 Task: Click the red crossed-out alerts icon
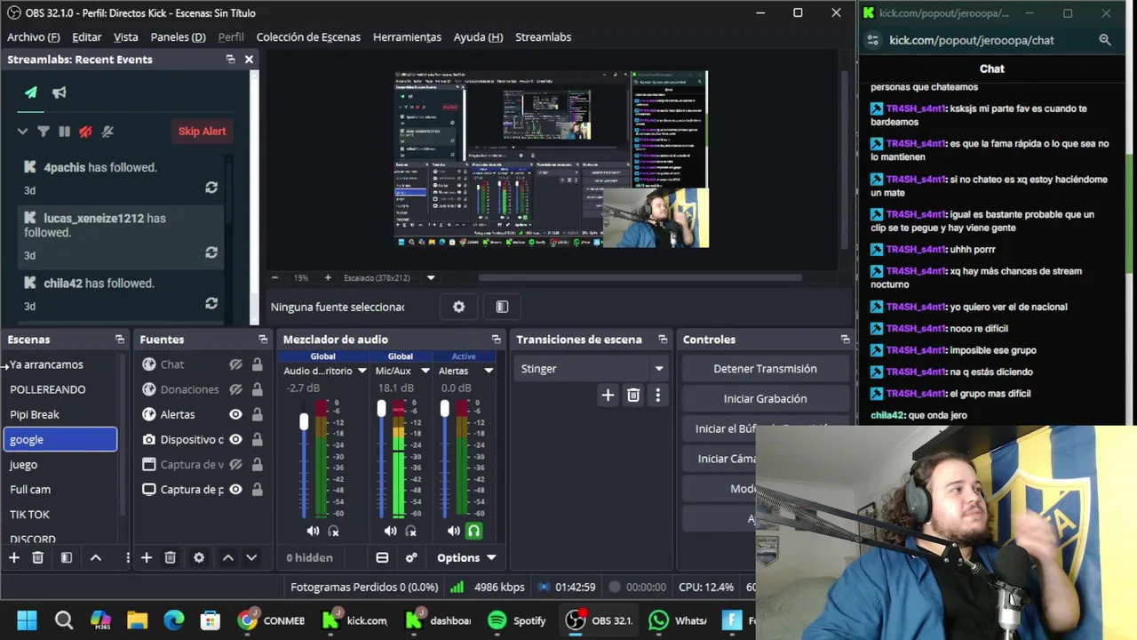point(85,132)
